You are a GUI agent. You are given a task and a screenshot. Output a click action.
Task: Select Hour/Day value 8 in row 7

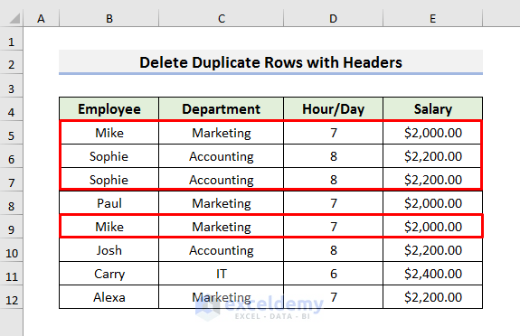[x=334, y=180]
